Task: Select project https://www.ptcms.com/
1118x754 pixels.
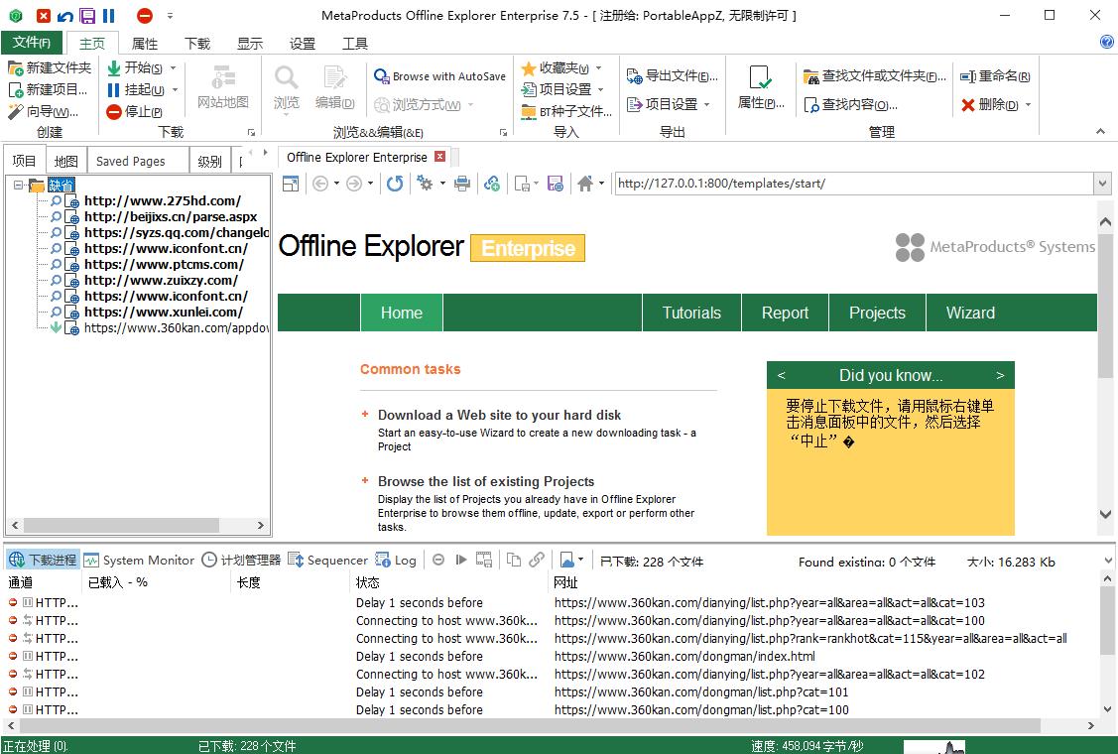Action: (164, 265)
